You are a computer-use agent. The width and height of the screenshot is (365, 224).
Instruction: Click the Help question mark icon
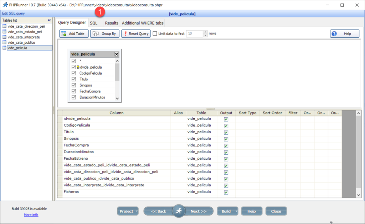334,34
